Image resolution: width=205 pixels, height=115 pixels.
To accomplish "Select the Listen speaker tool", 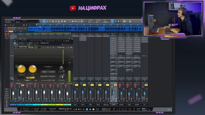I will (x=65, y=21).
